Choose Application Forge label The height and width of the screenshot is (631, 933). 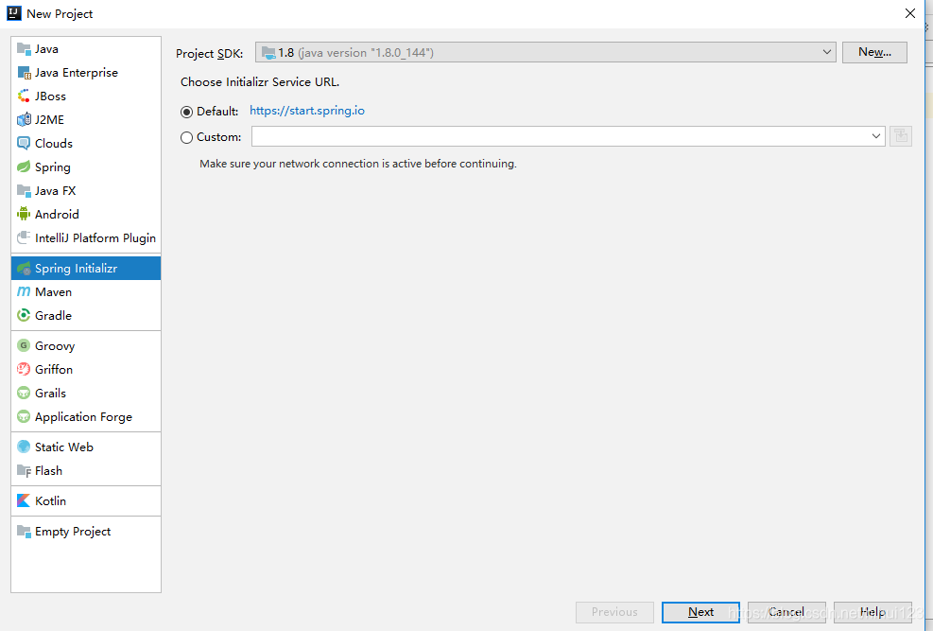(x=83, y=416)
